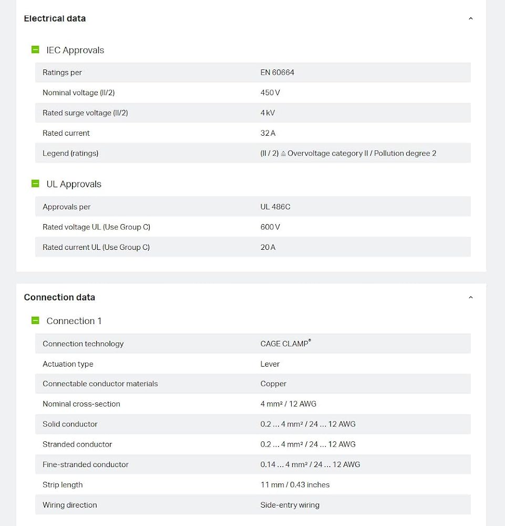This screenshot has width=505, height=526.
Task: Collapse Electrical data section chevron
Action: point(470,18)
